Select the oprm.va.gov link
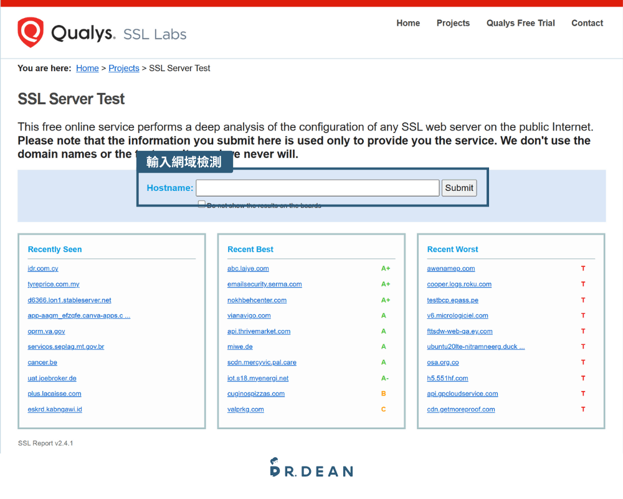 click(x=46, y=331)
